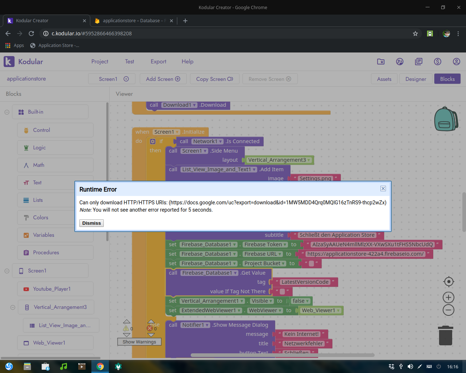Collapse the Vertical_Arrangement3 tree node
Screen dimensions: 466x373
(x=13, y=307)
